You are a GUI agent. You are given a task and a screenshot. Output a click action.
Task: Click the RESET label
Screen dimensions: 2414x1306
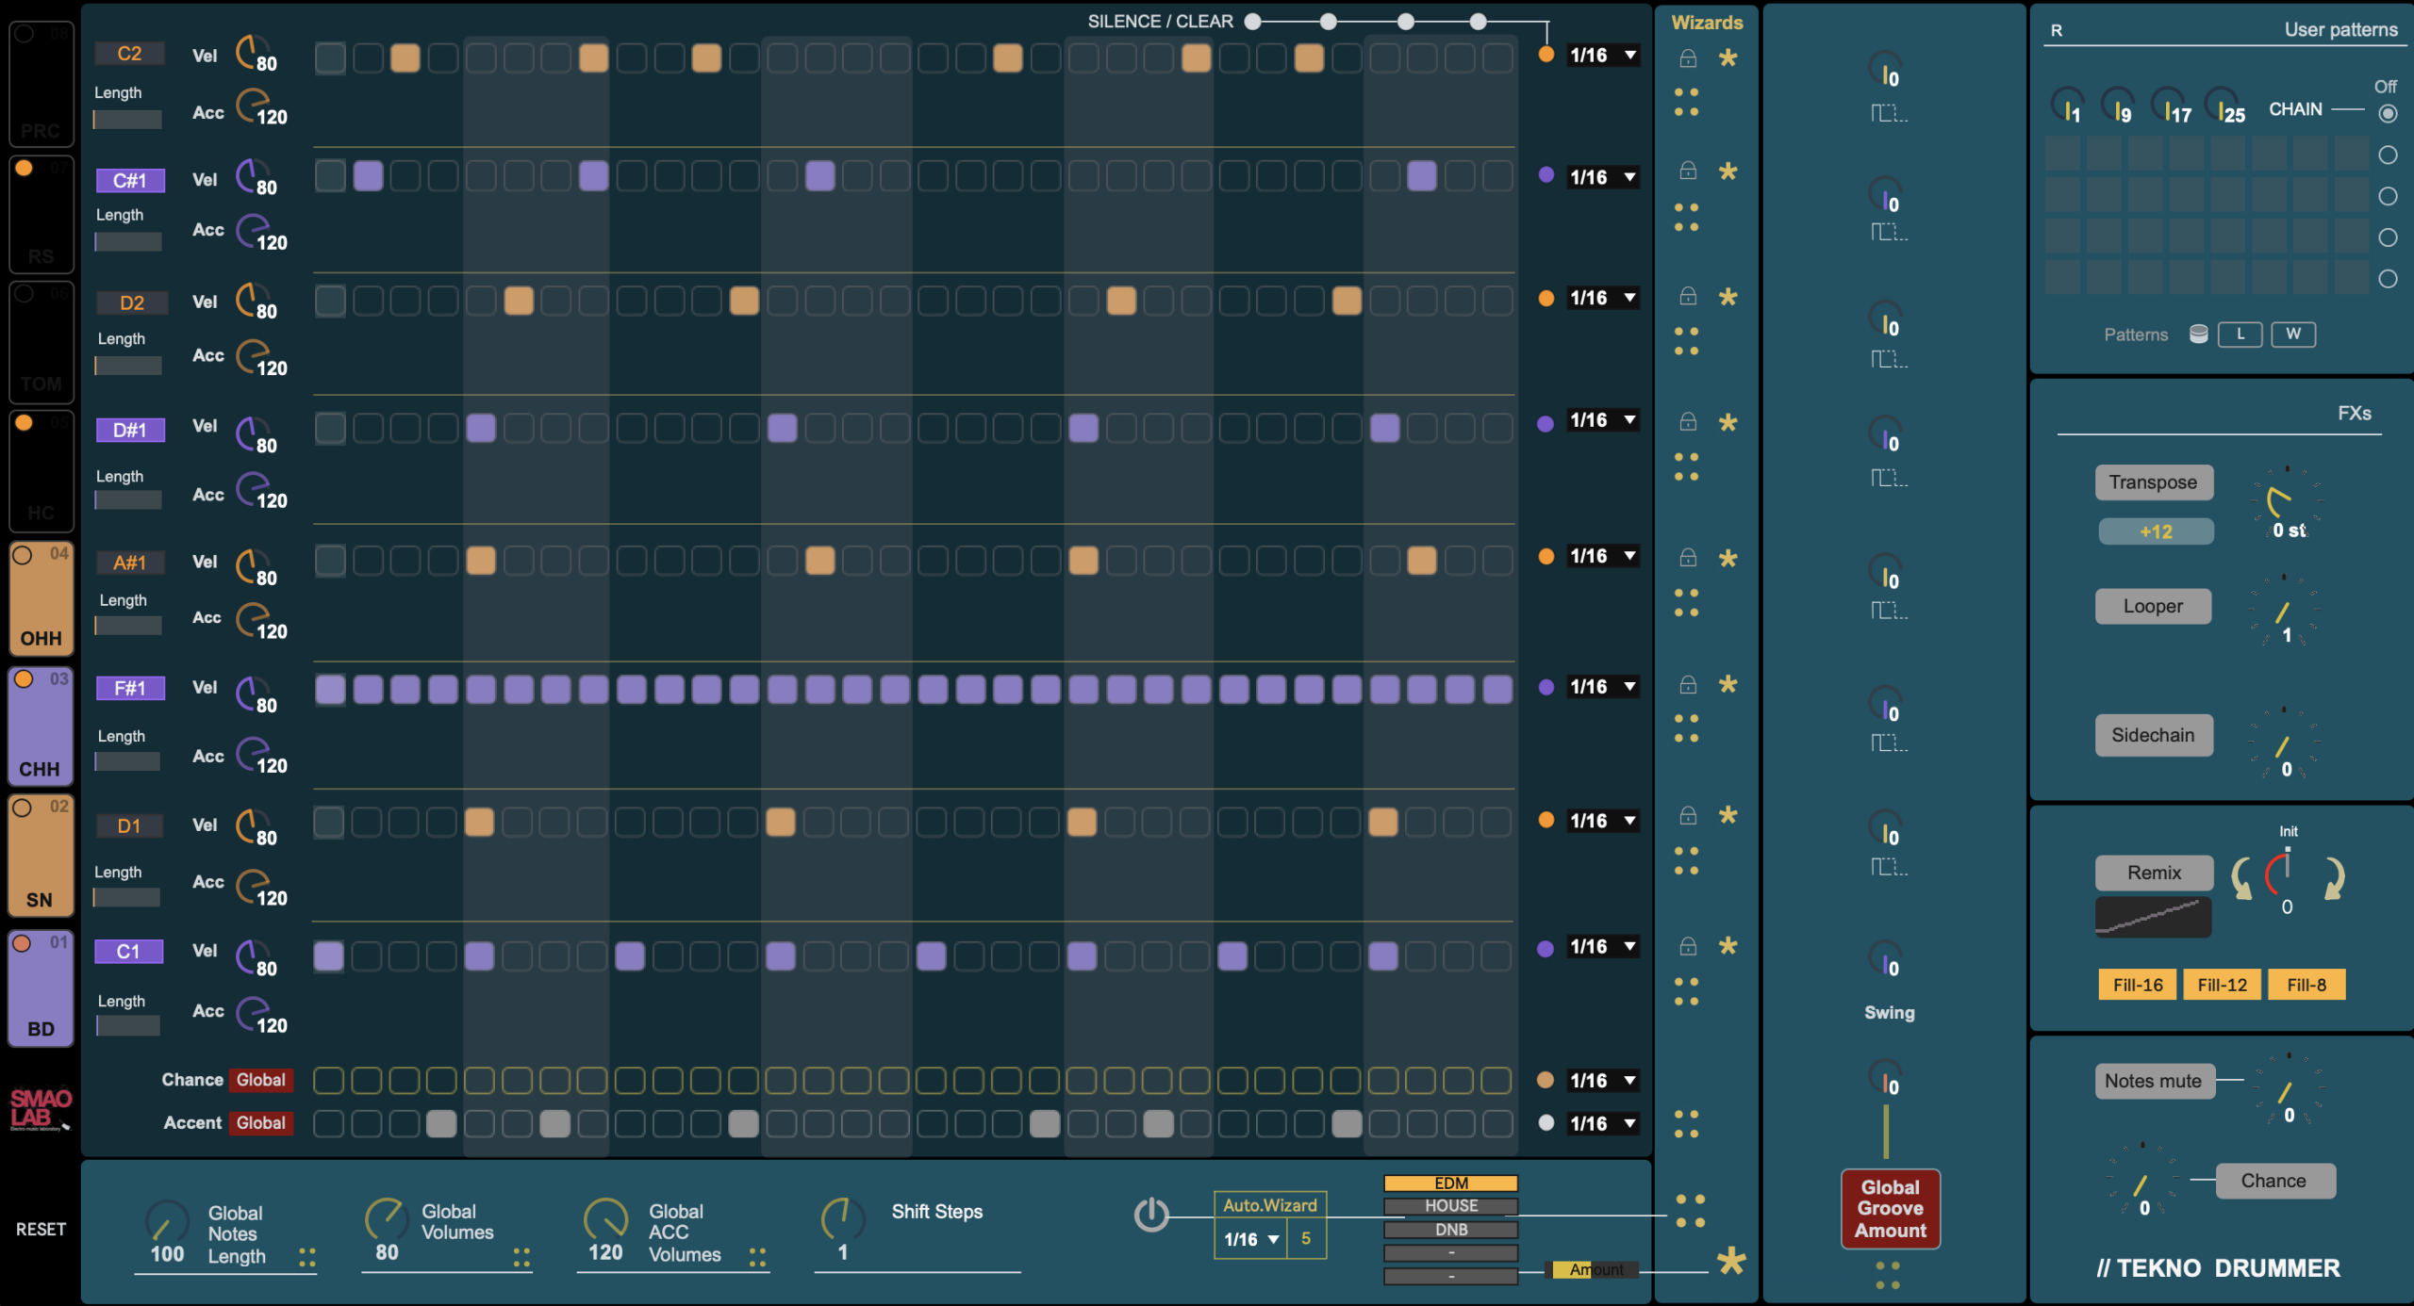41,1230
